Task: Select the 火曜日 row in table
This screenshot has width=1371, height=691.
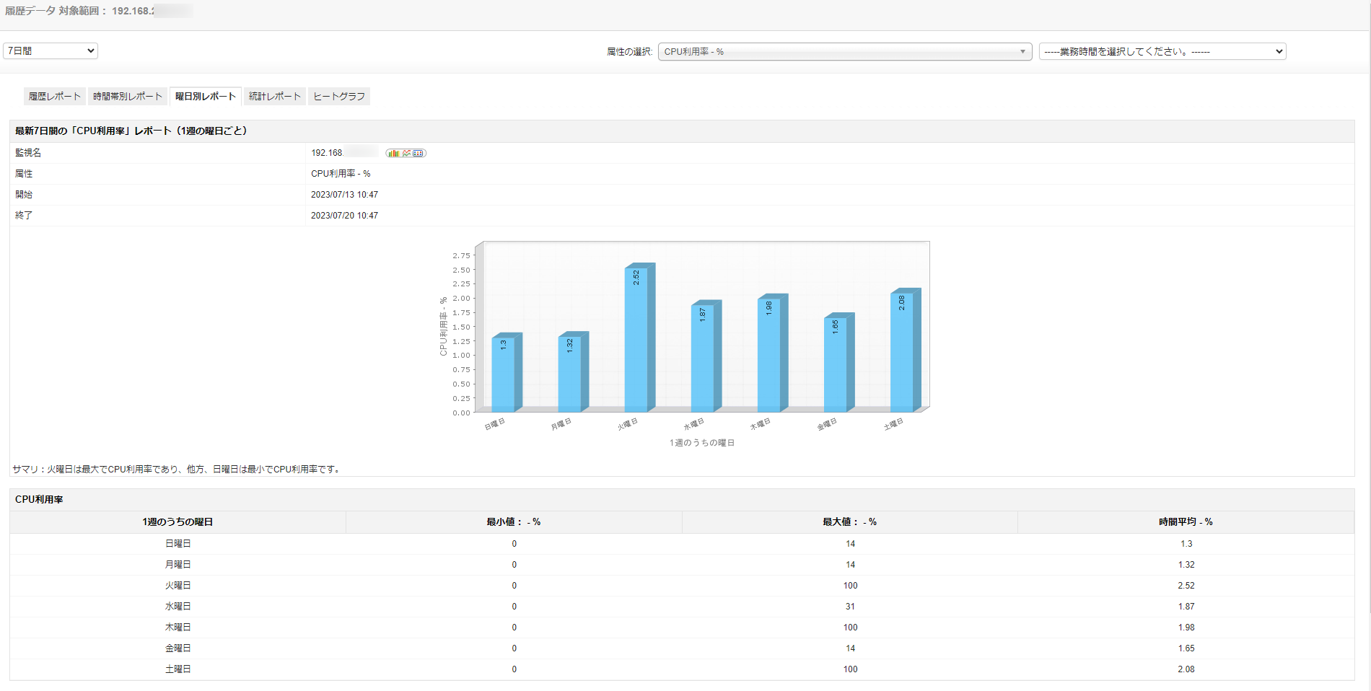Action: pos(178,586)
